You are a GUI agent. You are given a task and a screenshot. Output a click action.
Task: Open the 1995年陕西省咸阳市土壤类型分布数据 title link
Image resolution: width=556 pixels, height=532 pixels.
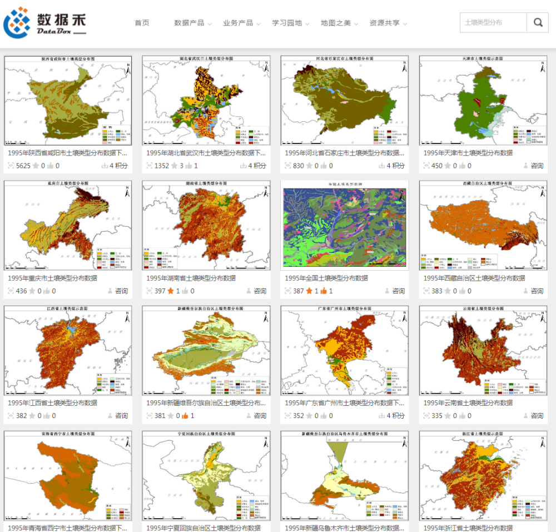point(67,153)
